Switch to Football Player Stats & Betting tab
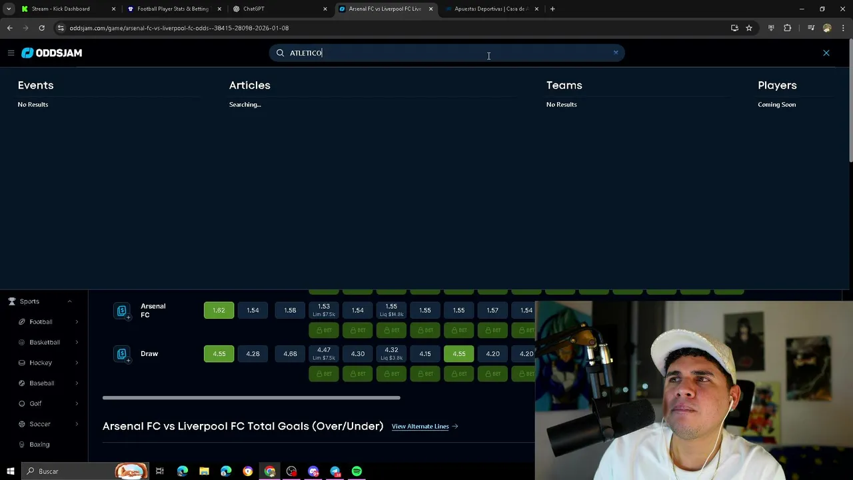The width and height of the screenshot is (853, 480). coord(175,9)
